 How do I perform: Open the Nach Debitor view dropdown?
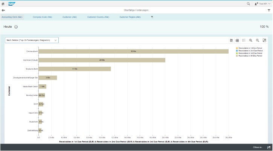(32, 40)
